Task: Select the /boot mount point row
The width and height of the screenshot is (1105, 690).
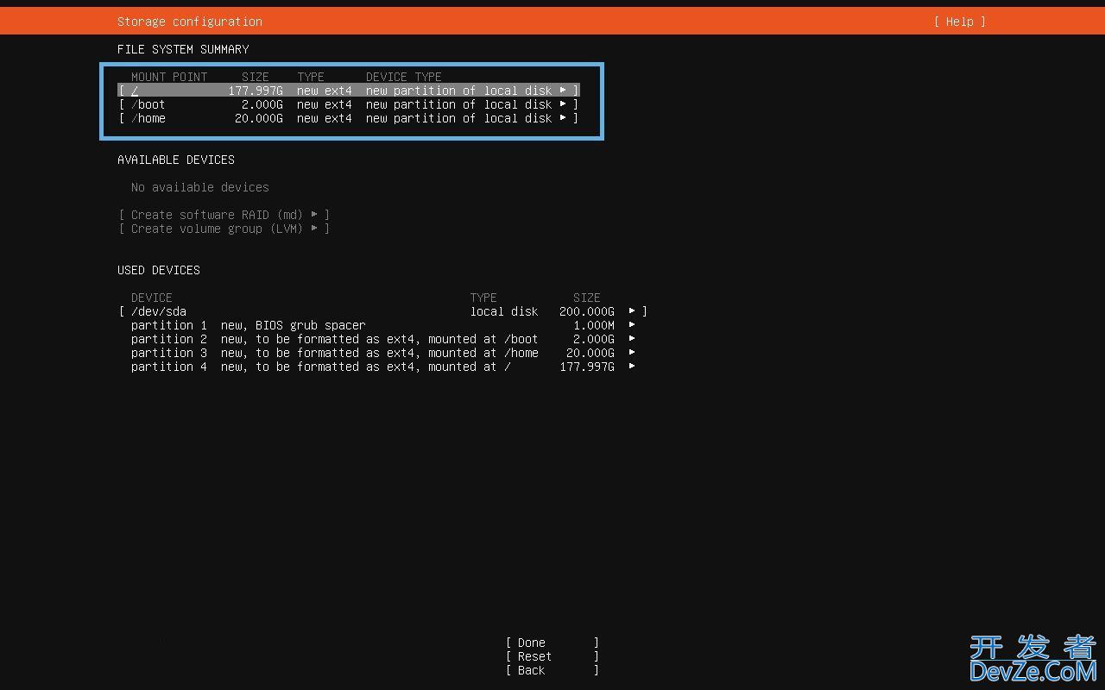Action: (349, 104)
